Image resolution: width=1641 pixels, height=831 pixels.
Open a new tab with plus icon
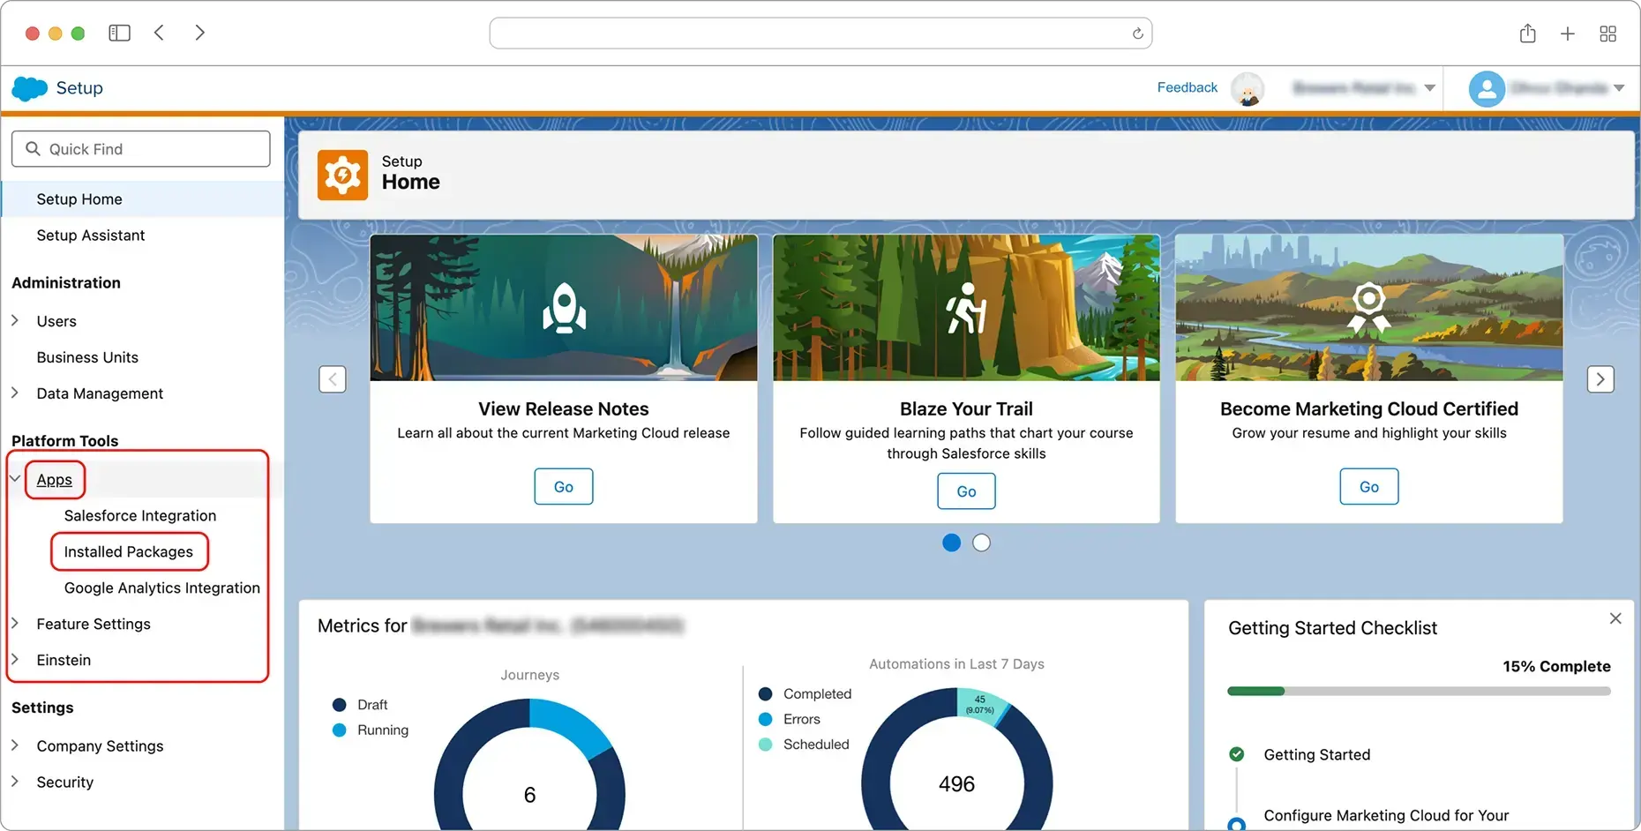[x=1567, y=34]
